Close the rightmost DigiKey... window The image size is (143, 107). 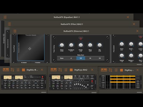click(x=137, y=70)
